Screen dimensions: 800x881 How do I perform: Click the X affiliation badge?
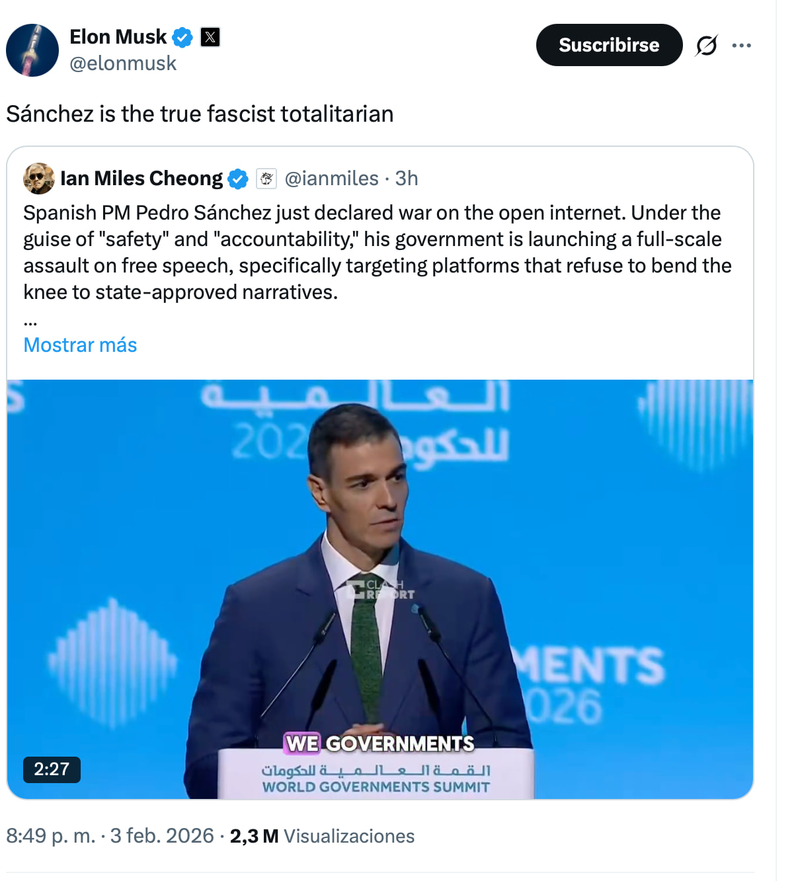tap(210, 37)
